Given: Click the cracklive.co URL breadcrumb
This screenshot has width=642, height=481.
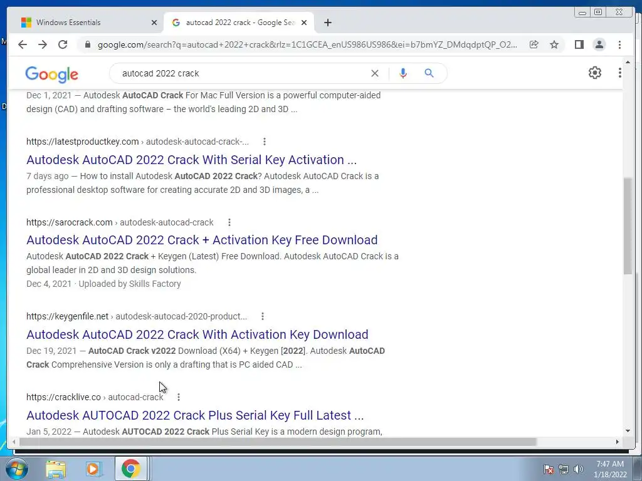Looking at the screenshot, I should click(95, 396).
